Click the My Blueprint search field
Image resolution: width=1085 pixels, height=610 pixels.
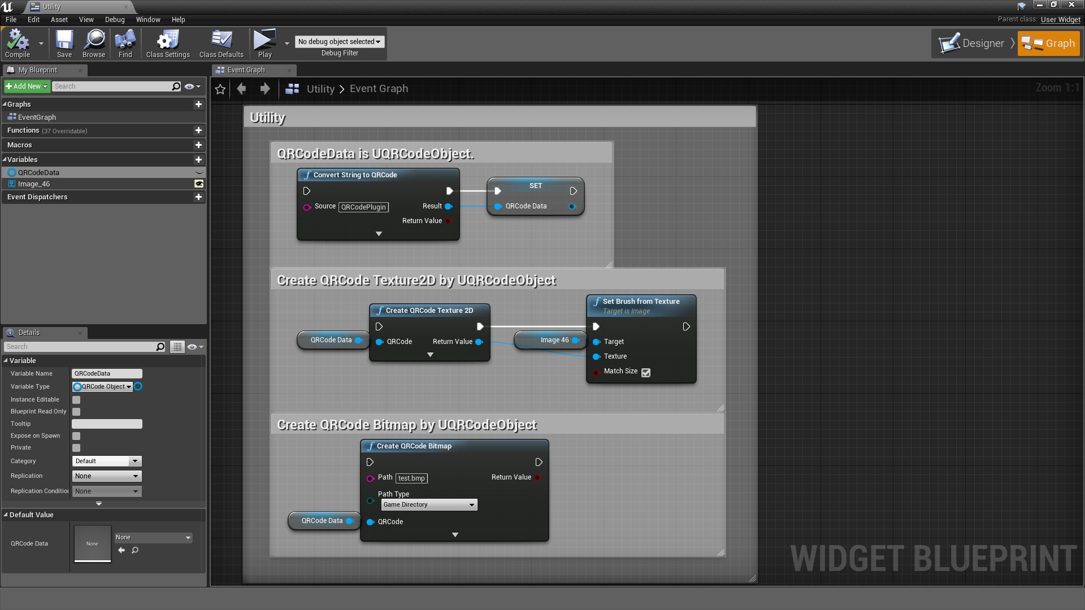116,86
